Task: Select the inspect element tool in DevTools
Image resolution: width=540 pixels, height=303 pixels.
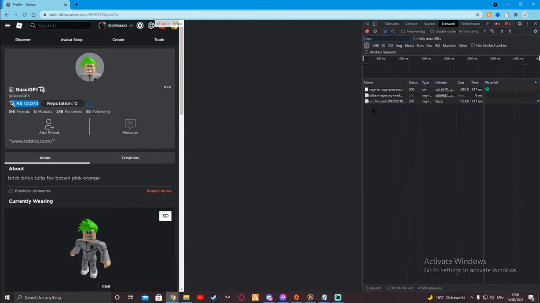Action: (367, 24)
